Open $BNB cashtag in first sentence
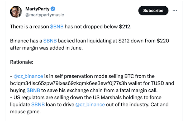The width and height of the screenshot is (186, 121). click(x=57, y=27)
